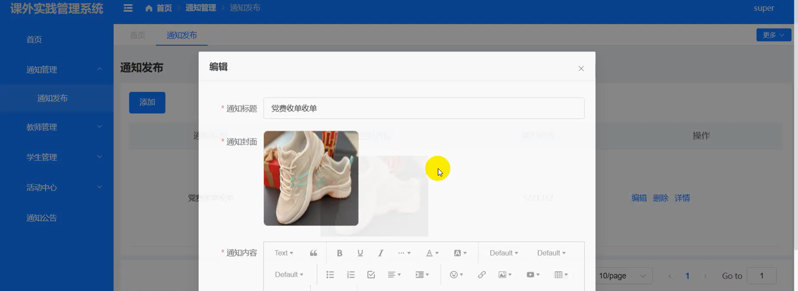This screenshot has width=798, height=291.
Task: Toggle bold formatting in editor toolbar
Action: click(339, 253)
